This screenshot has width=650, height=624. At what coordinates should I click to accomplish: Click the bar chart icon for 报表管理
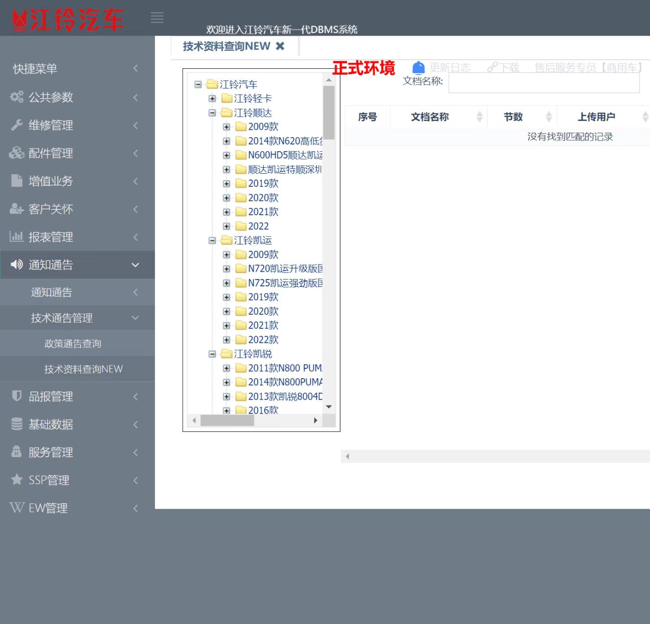[17, 237]
